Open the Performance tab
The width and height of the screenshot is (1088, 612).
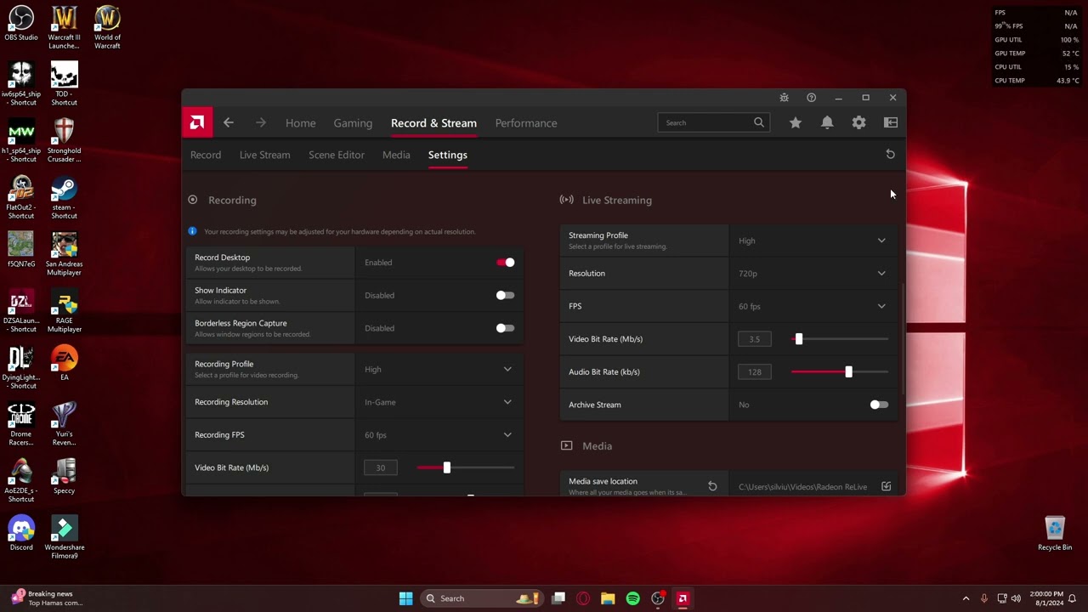click(x=526, y=123)
